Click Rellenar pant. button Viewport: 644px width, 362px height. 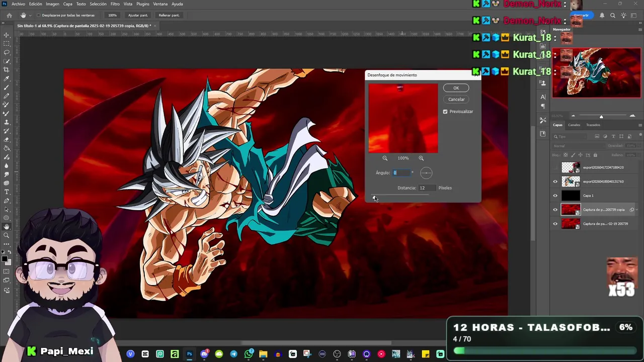point(169,15)
